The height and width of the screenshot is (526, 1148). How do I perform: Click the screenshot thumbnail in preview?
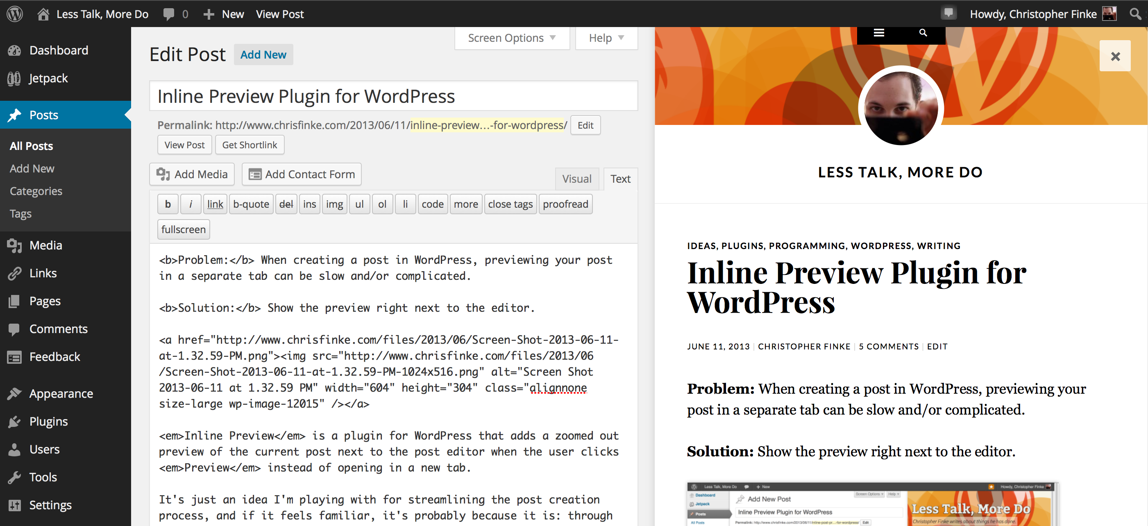pos(873,504)
